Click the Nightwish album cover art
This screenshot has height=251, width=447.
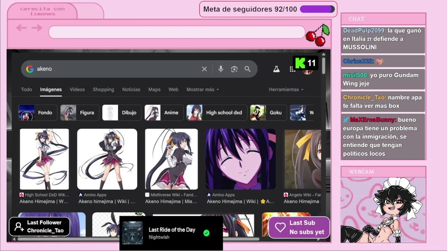[132, 233]
